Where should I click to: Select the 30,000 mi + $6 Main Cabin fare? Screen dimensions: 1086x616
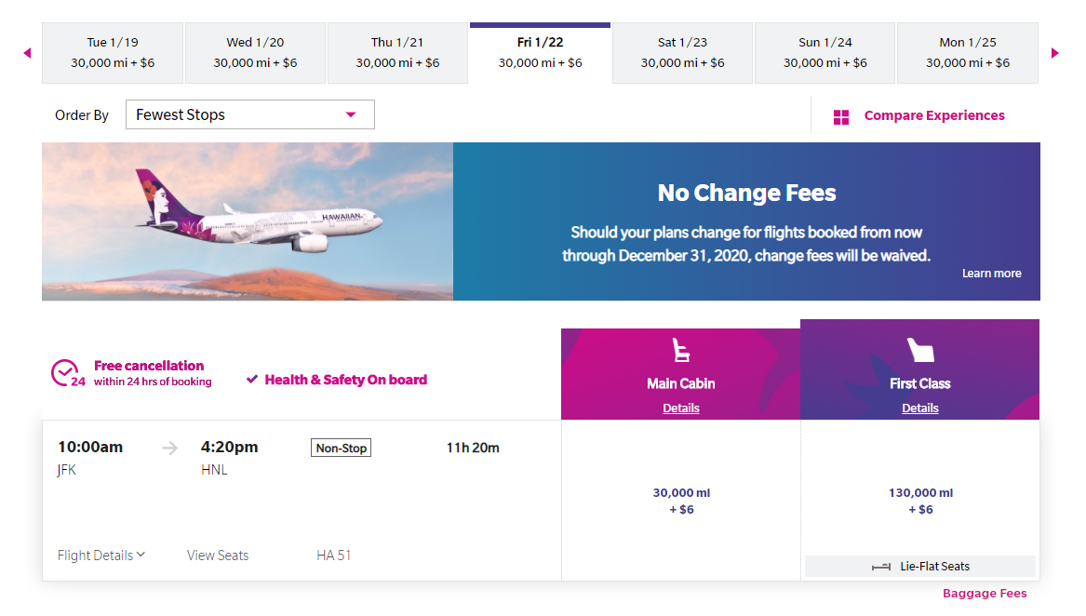coord(680,501)
